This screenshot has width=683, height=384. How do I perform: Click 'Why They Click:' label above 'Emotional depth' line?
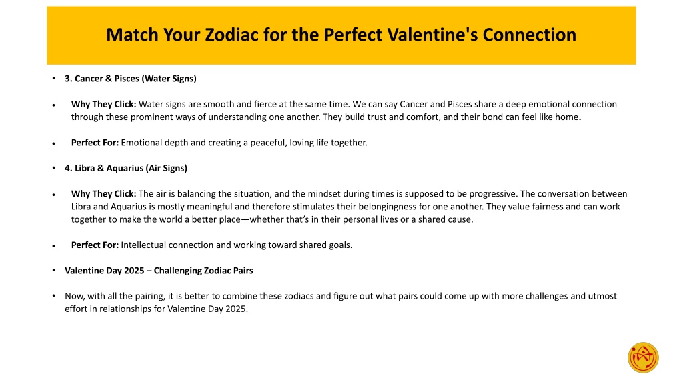coord(103,104)
